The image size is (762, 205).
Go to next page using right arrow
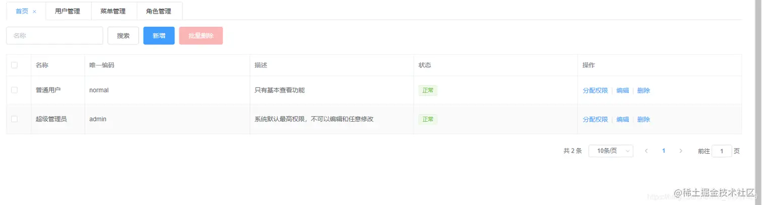681,151
